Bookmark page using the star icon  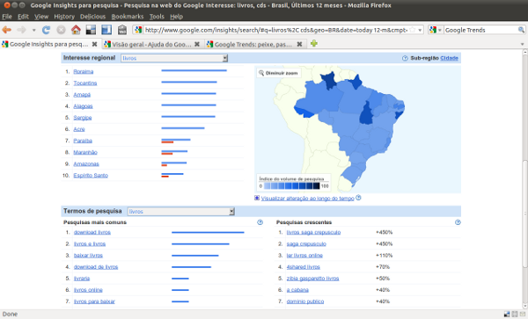(x=412, y=30)
